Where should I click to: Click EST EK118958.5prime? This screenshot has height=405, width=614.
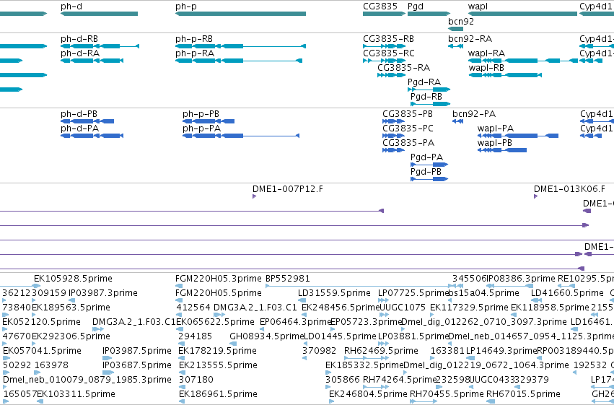[x=550, y=308]
